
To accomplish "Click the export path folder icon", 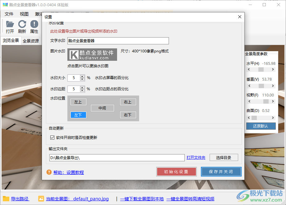I will point(6,198).
